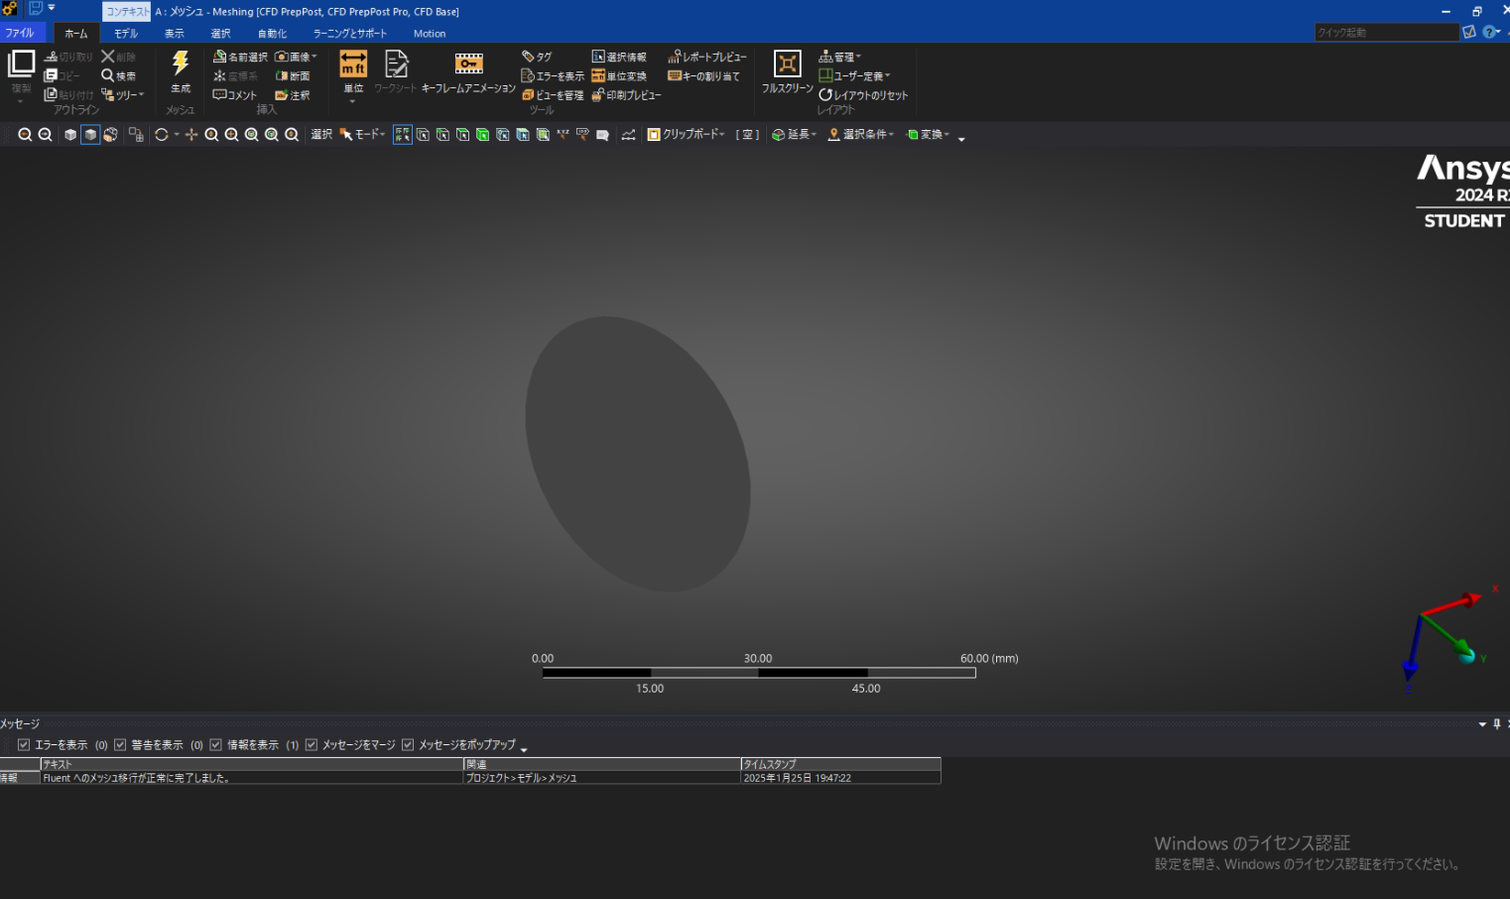
Task: Uncheck 情報を表示 checkbox
Action: tap(215, 745)
